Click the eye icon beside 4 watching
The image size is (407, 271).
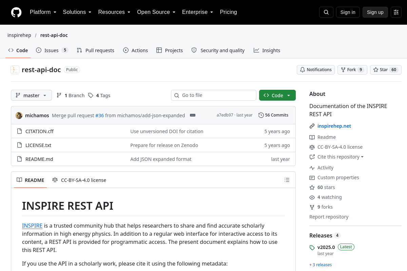(312, 197)
